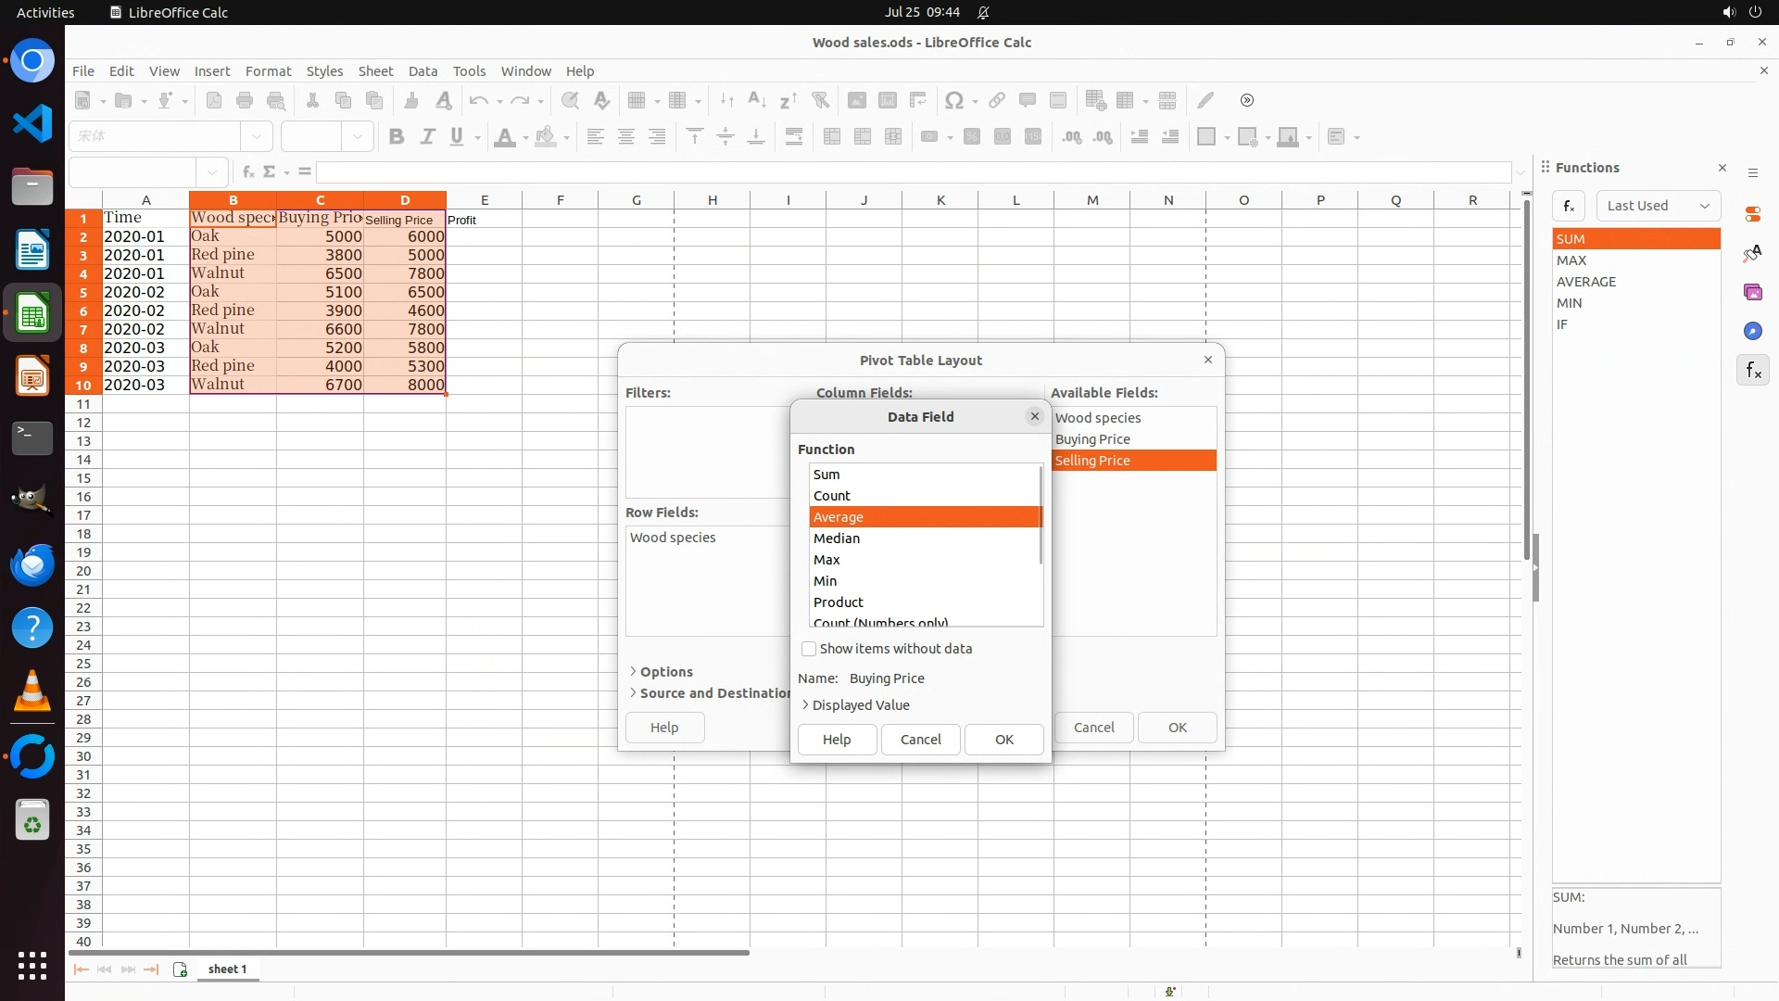
Task: Open the Sheet menu
Action: point(375,71)
